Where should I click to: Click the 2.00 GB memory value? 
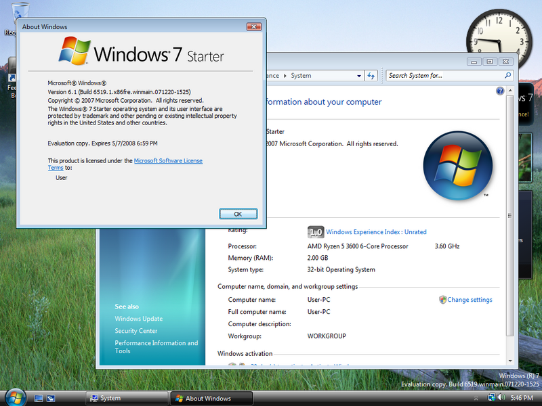coord(318,258)
